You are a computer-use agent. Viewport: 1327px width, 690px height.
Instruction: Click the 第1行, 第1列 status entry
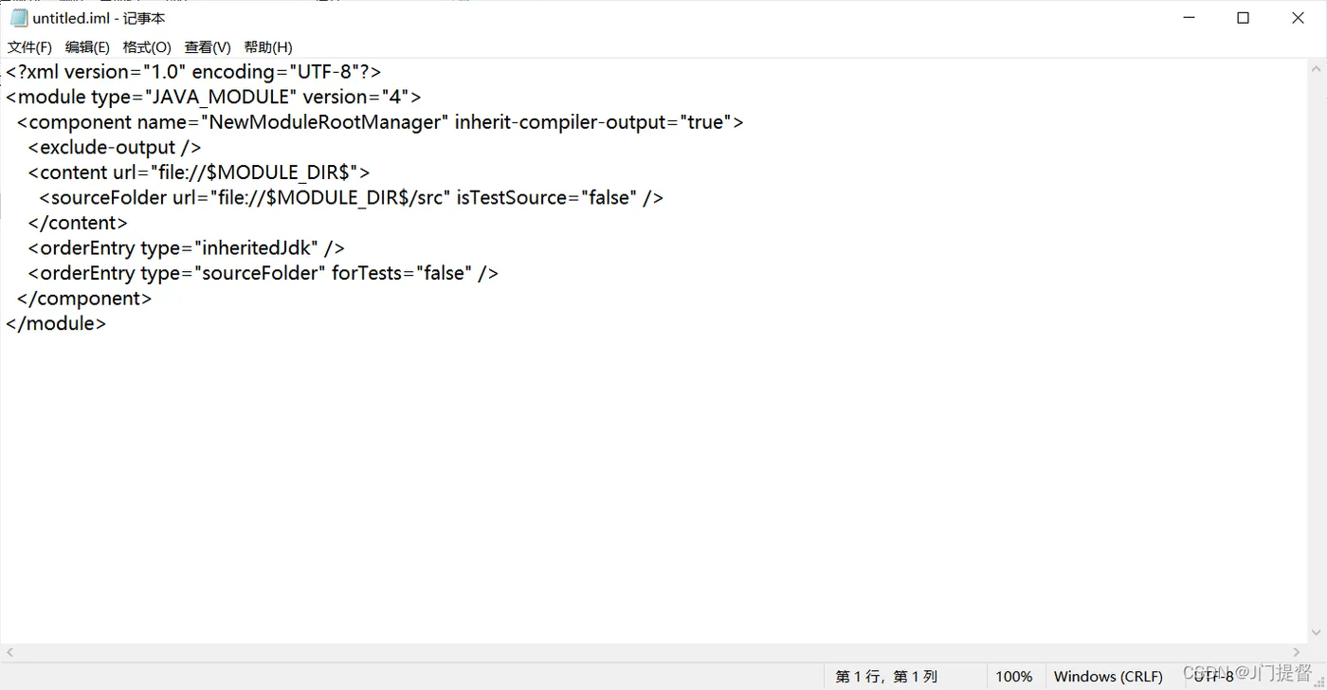886,677
